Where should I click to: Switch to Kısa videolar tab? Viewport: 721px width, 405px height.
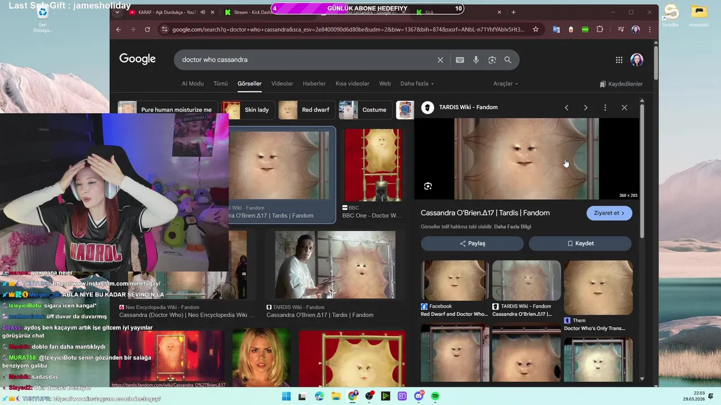coord(353,84)
